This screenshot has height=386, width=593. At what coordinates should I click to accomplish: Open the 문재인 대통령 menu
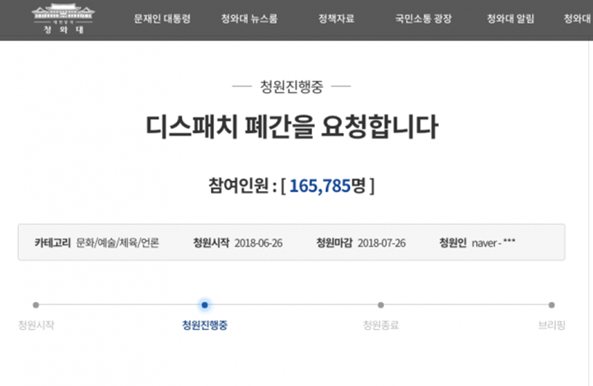162,19
